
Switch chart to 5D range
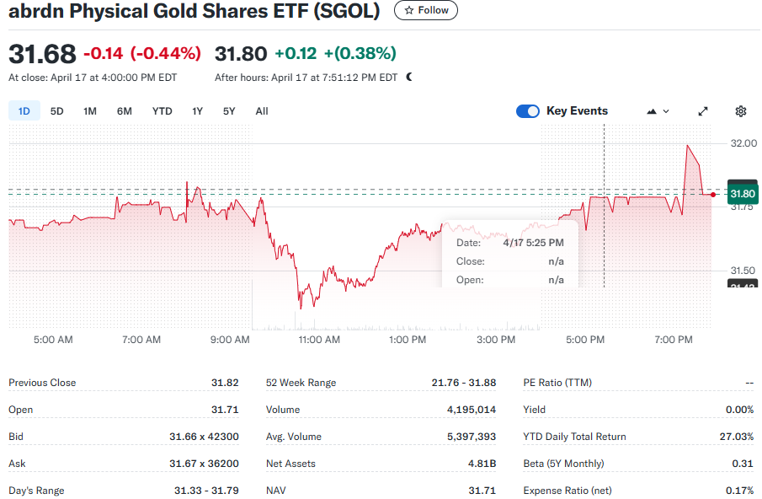pyautogui.click(x=57, y=111)
